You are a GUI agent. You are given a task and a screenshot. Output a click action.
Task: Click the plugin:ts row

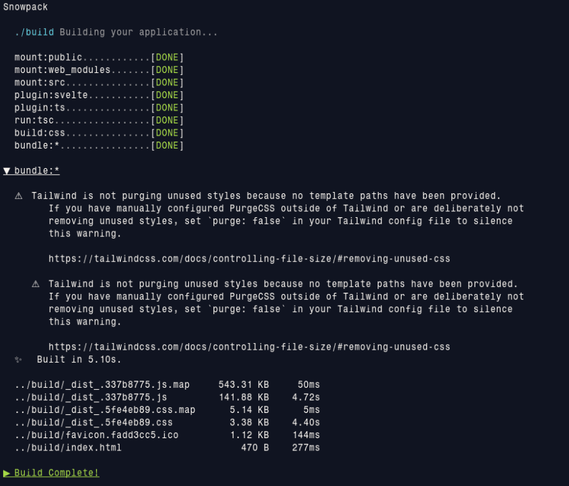[99, 108]
